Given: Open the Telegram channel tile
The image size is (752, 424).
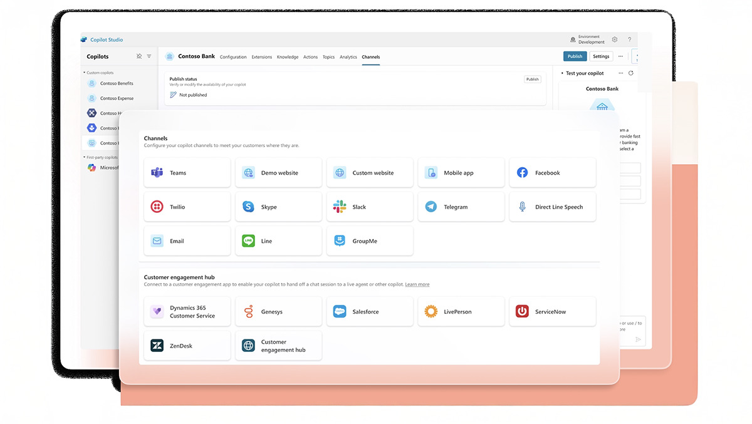Looking at the screenshot, I should coord(462,207).
